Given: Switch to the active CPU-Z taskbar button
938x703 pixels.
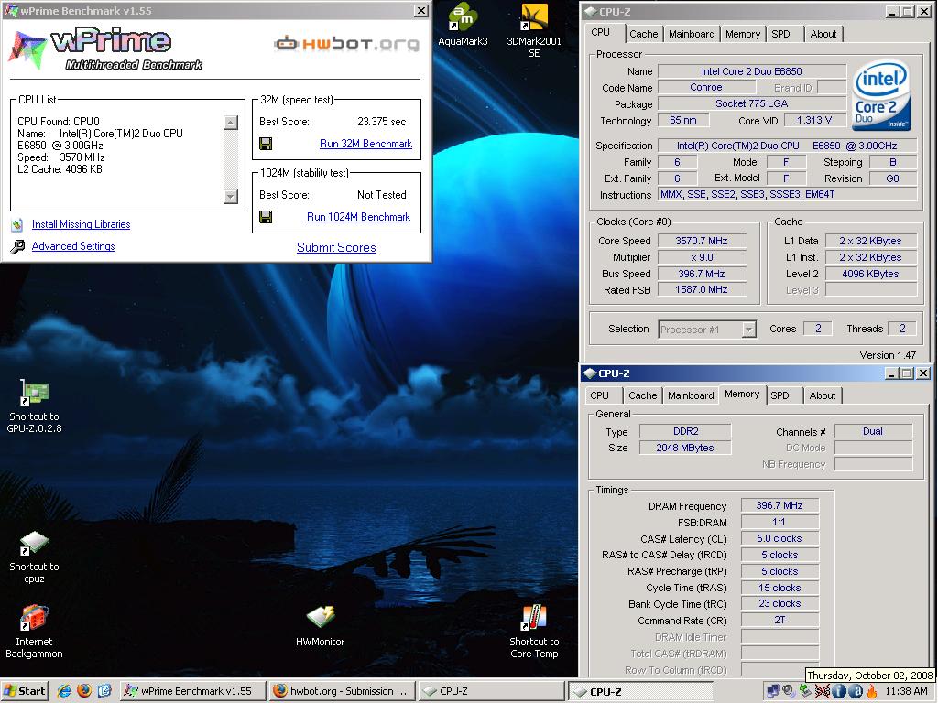Looking at the screenshot, I should (x=640, y=692).
